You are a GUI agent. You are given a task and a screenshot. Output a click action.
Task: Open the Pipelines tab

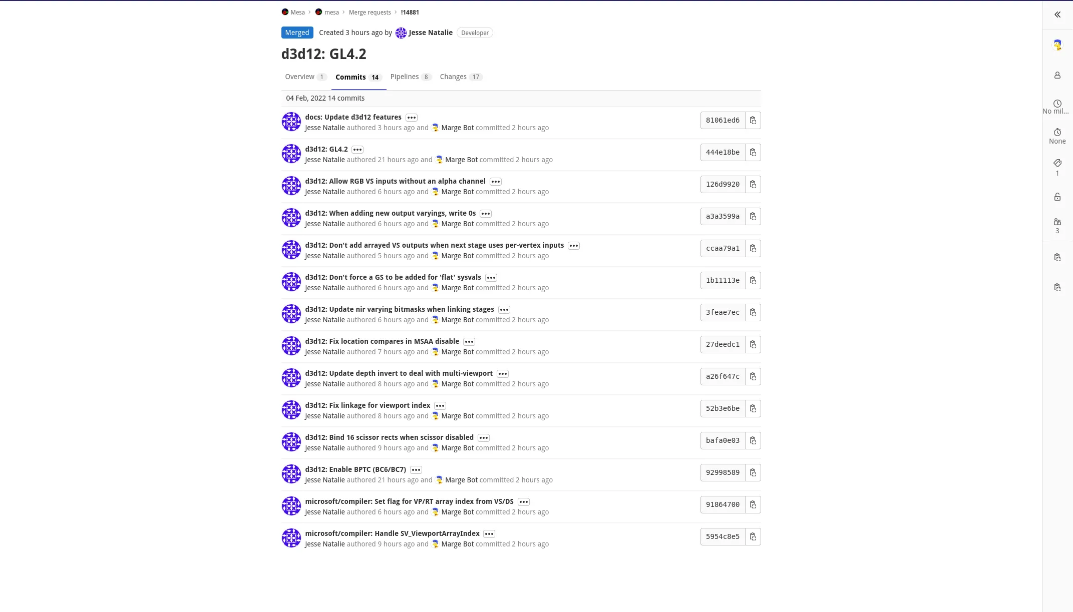click(411, 77)
